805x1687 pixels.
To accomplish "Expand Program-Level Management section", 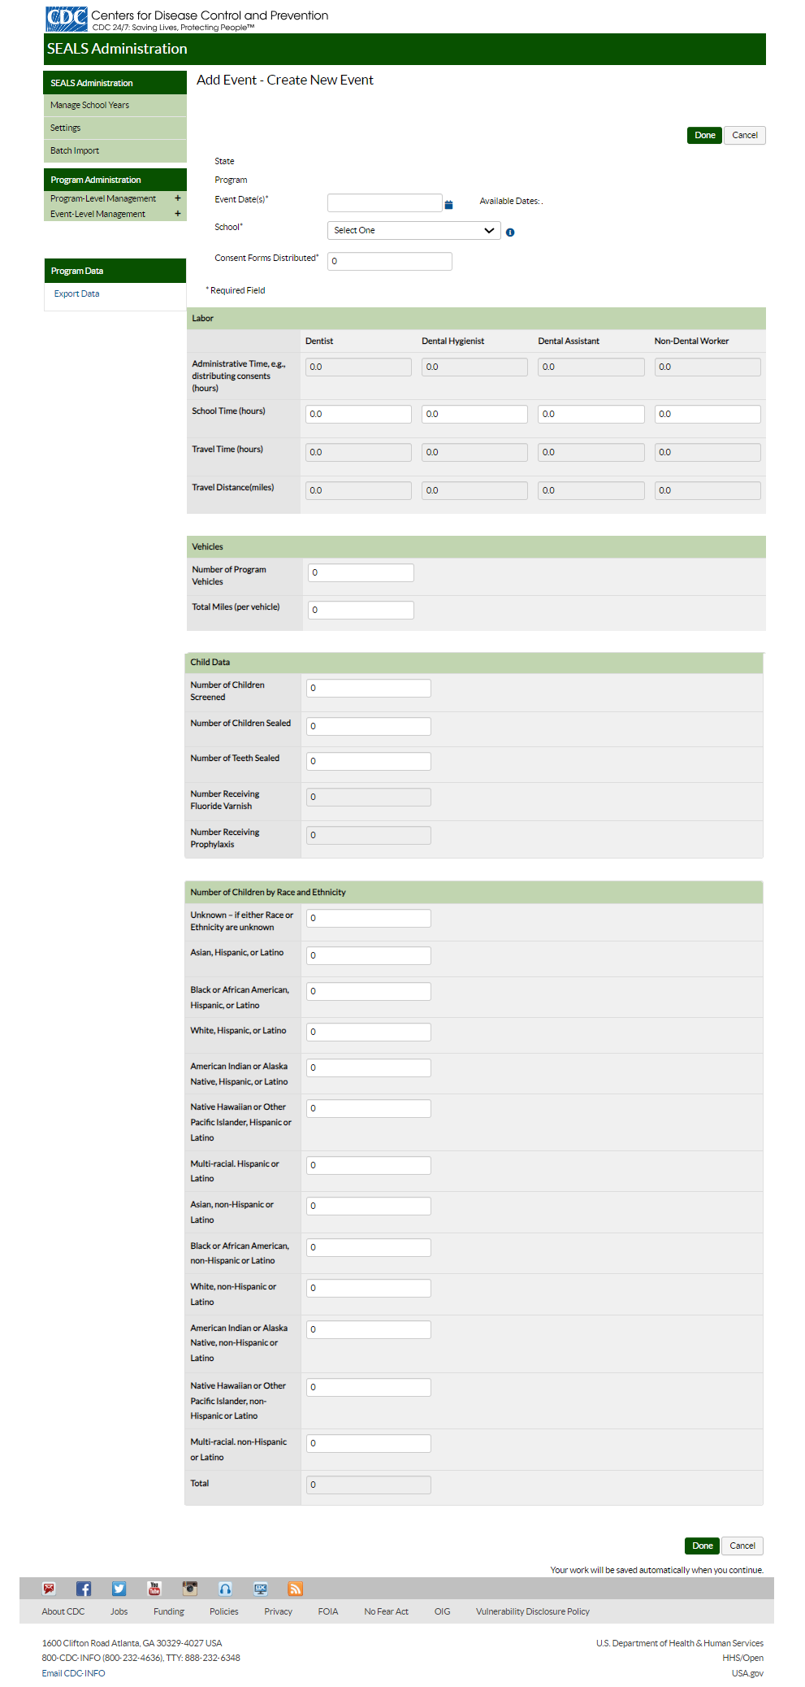I will point(178,198).
